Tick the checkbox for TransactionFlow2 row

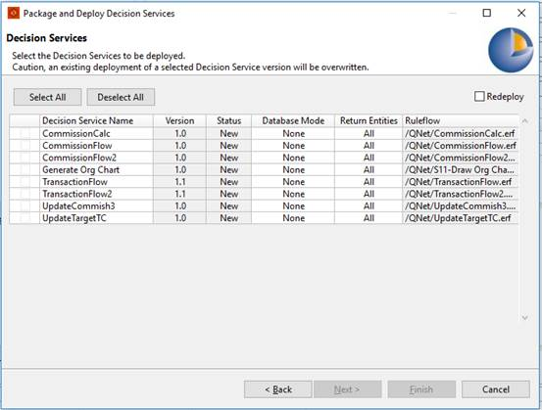pyautogui.click(x=25, y=194)
